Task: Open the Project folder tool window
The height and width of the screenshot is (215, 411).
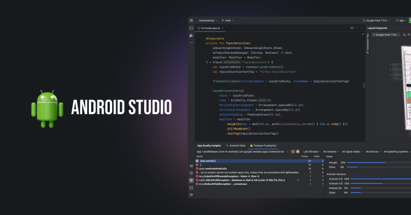Action: 191,28
